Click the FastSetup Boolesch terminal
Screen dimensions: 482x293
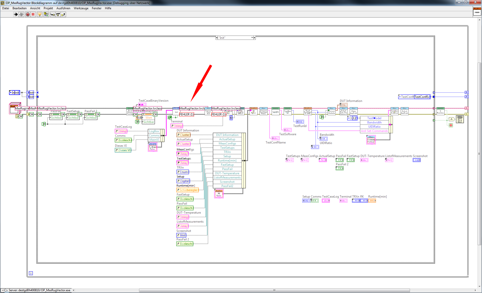click(x=185, y=199)
